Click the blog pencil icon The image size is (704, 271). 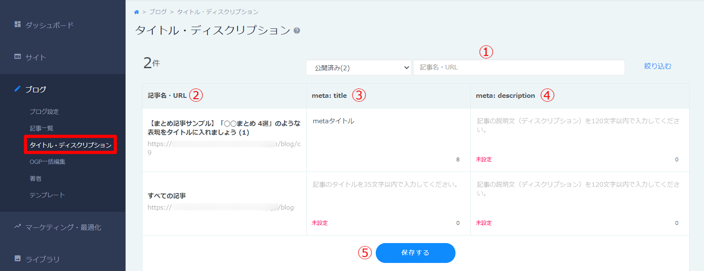17,88
